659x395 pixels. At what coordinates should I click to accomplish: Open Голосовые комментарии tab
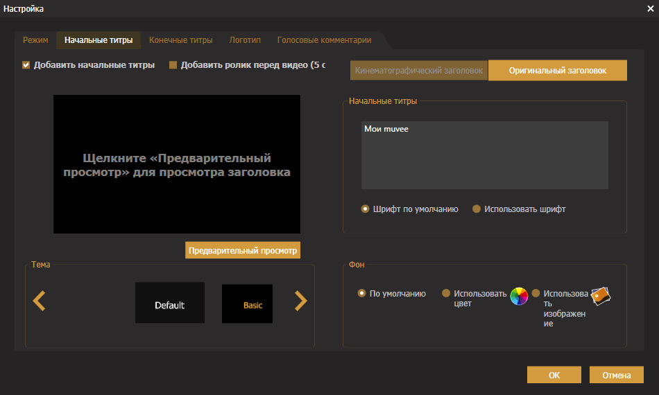tap(324, 40)
